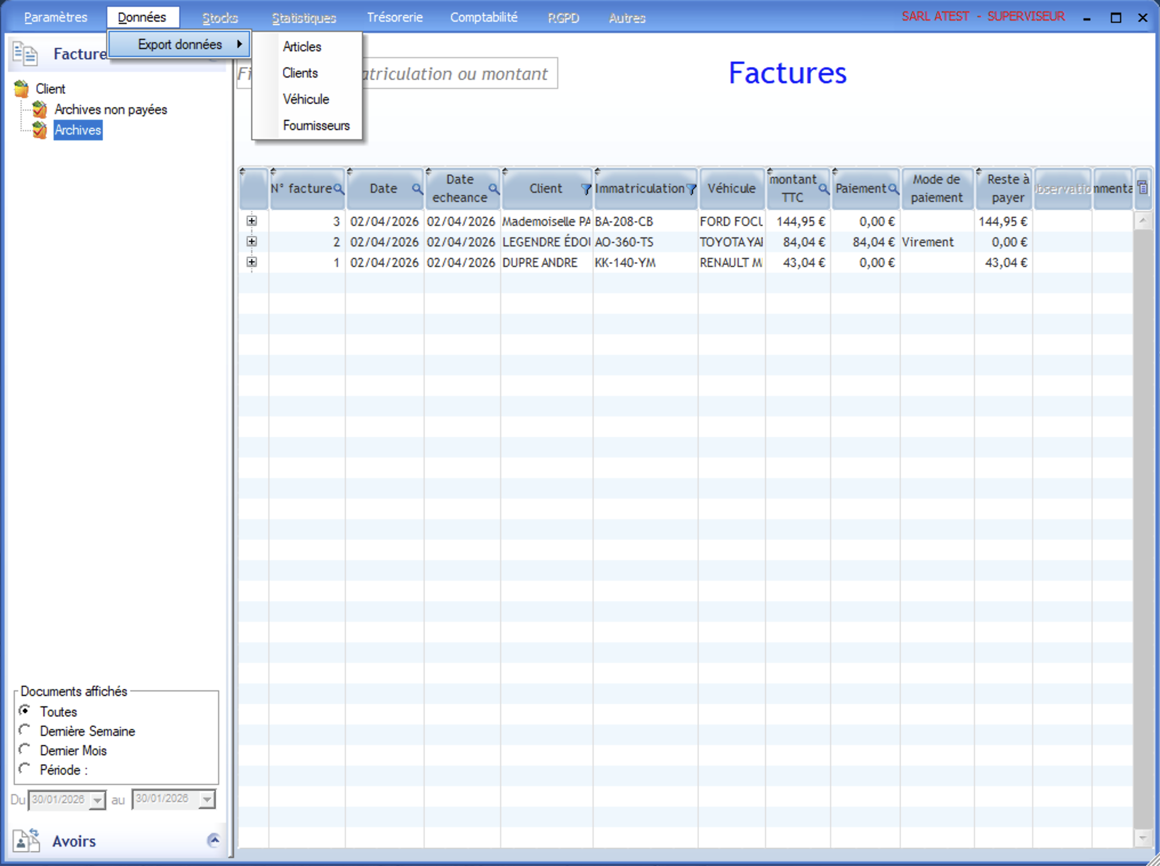This screenshot has height=866, width=1160.
Task: Expand the Avoirs panel chevron
Action: click(x=214, y=840)
